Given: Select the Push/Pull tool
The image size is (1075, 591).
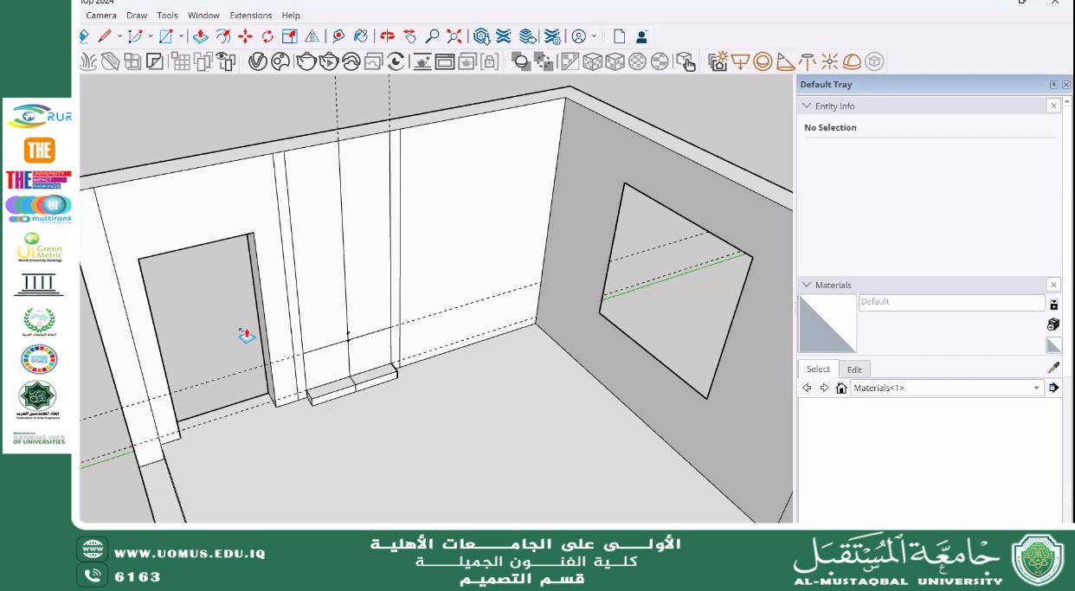Looking at the screenshot, I should click(x=200, y=36).
